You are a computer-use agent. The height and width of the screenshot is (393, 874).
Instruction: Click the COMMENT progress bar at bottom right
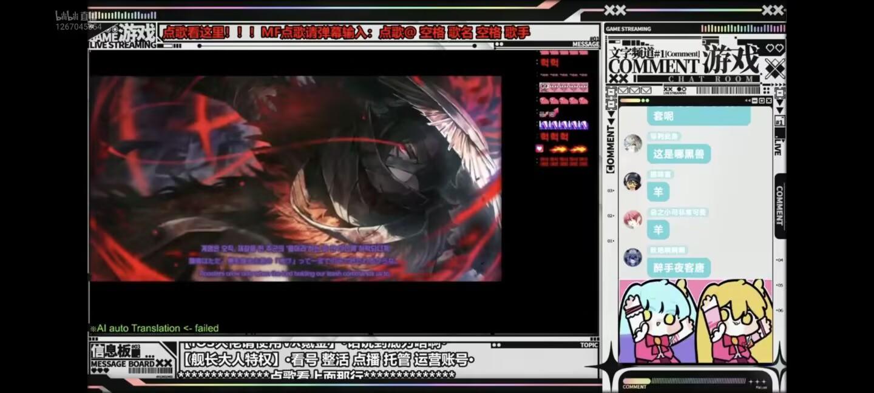(684, 381)
